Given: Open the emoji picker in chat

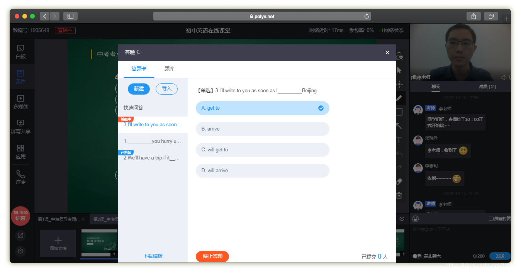Looking at the screenshot, I should (x=416, y=219).
